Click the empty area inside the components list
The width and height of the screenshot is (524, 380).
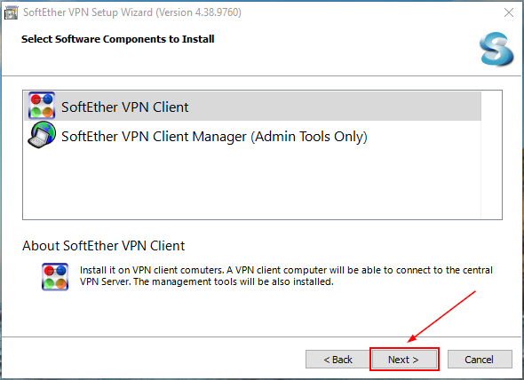[252, 184]
